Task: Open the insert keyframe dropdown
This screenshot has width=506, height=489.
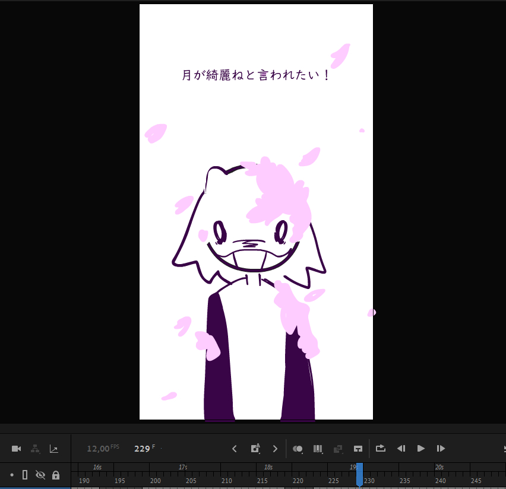Action: click(255, 449)
